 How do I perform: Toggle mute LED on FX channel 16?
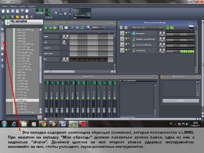point(115,98)
